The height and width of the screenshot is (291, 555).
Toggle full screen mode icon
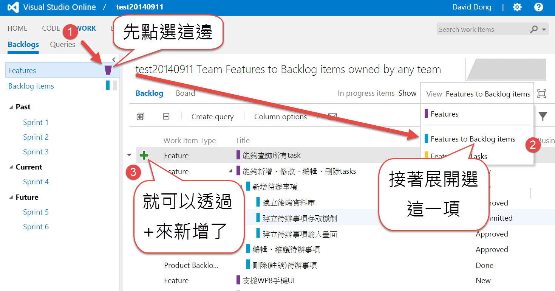click(542, 94)
